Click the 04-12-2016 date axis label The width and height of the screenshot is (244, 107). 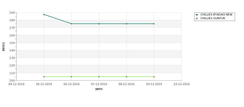click(17, 84)
